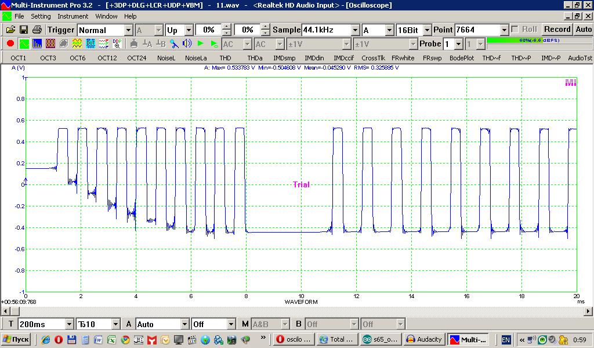
Task: Expand the Trigger mode Normal dropdown
Action: point(128,30)
